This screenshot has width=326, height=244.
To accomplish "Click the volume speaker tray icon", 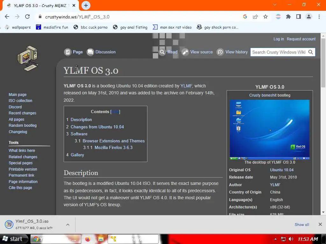I will click(291, 239).
